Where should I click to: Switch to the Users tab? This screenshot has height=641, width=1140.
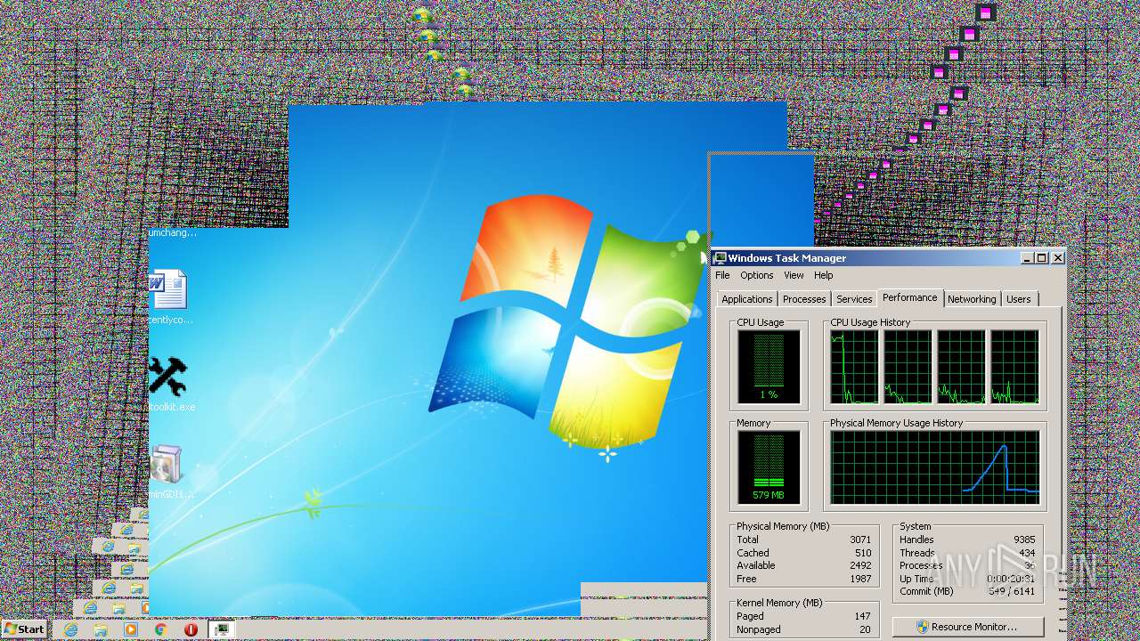click(x=1019, y=299)
